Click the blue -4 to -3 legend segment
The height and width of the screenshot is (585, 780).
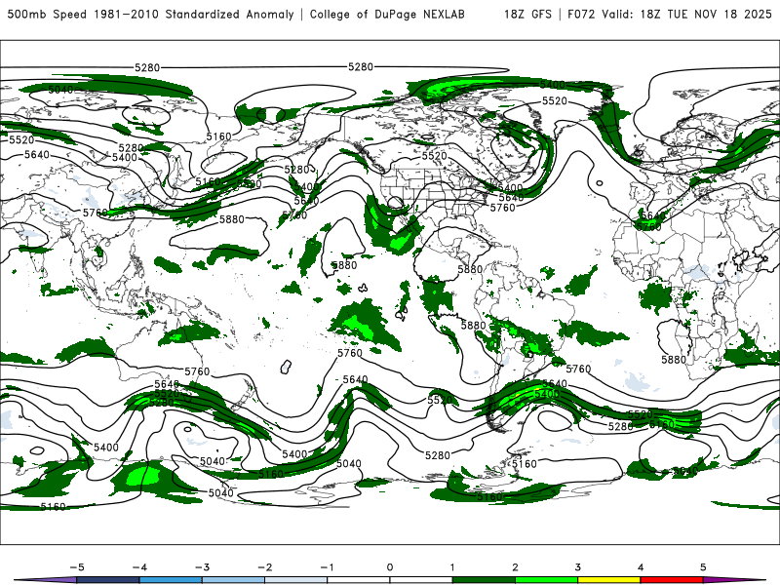point(171,580)
